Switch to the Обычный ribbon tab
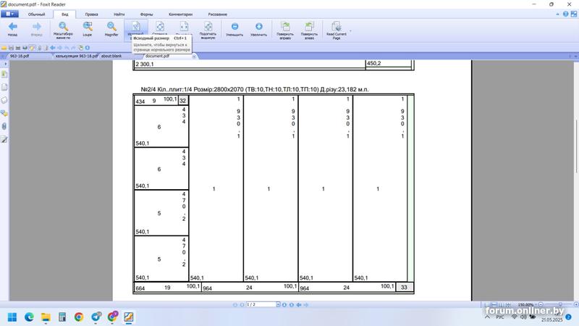 click(x=37, y=14)
